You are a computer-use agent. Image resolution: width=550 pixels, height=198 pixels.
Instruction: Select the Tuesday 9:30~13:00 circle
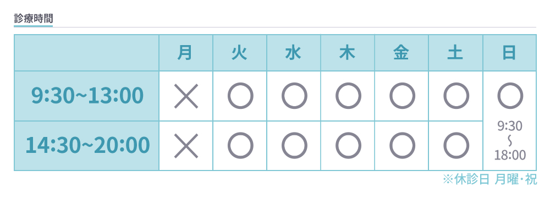[x=240, y=96]
